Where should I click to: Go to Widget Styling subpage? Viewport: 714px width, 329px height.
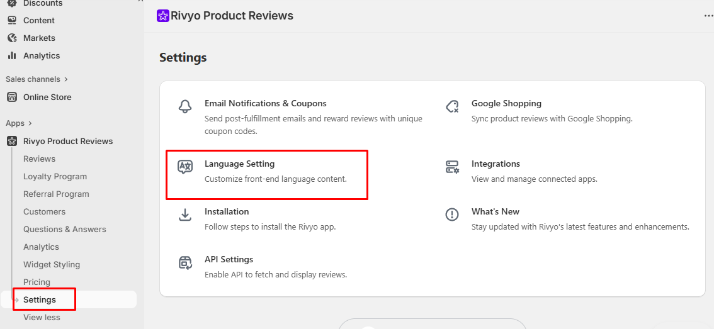pos(52,264)
